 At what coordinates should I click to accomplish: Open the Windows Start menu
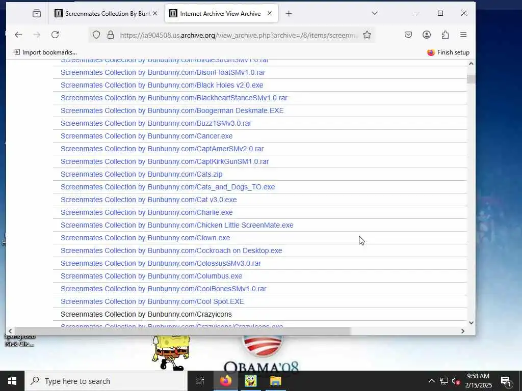tap(12, 381)
